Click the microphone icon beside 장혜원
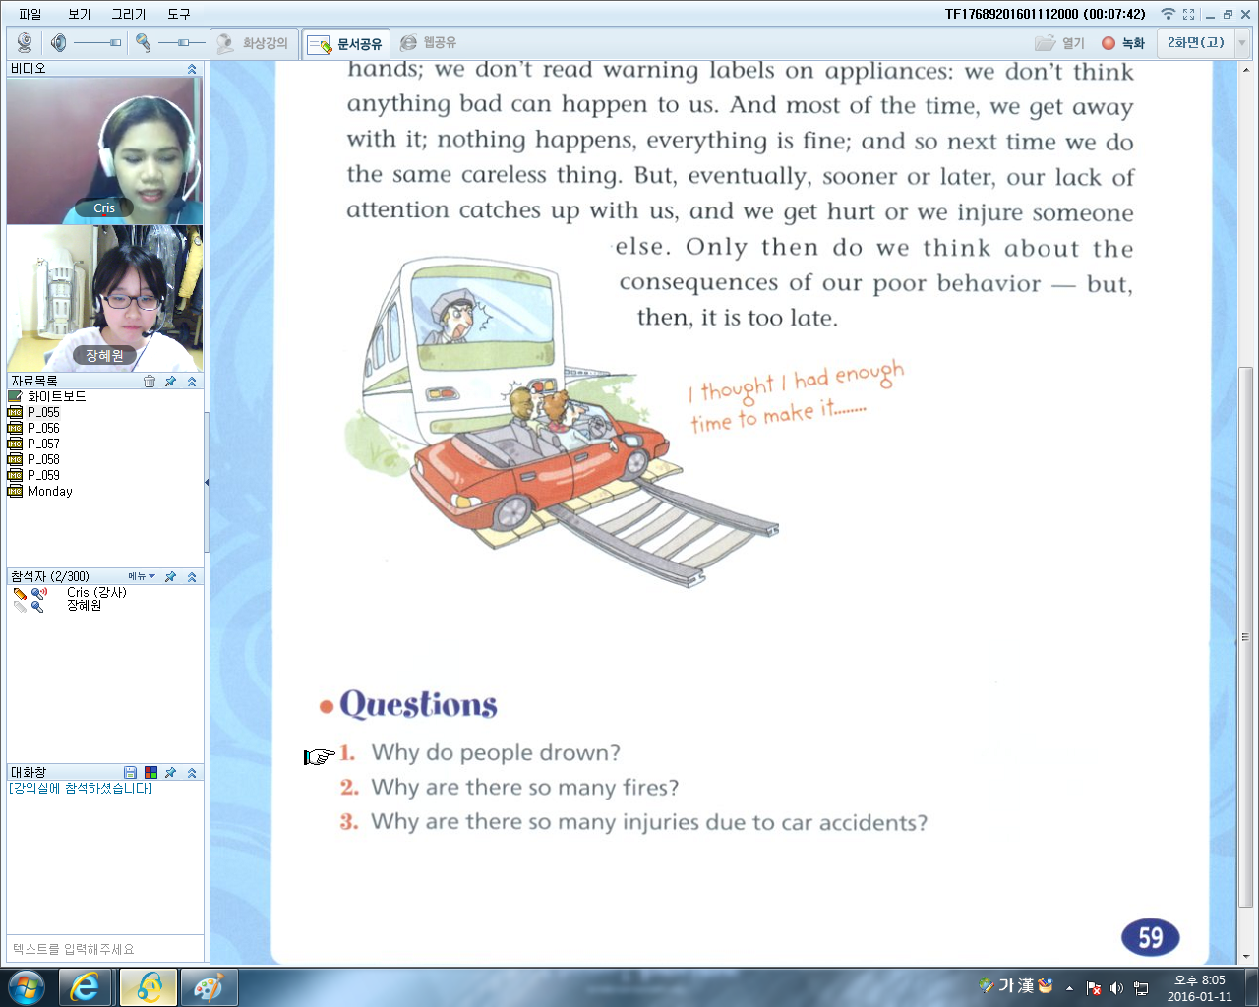1259x1007 pixels. (37, 606)
